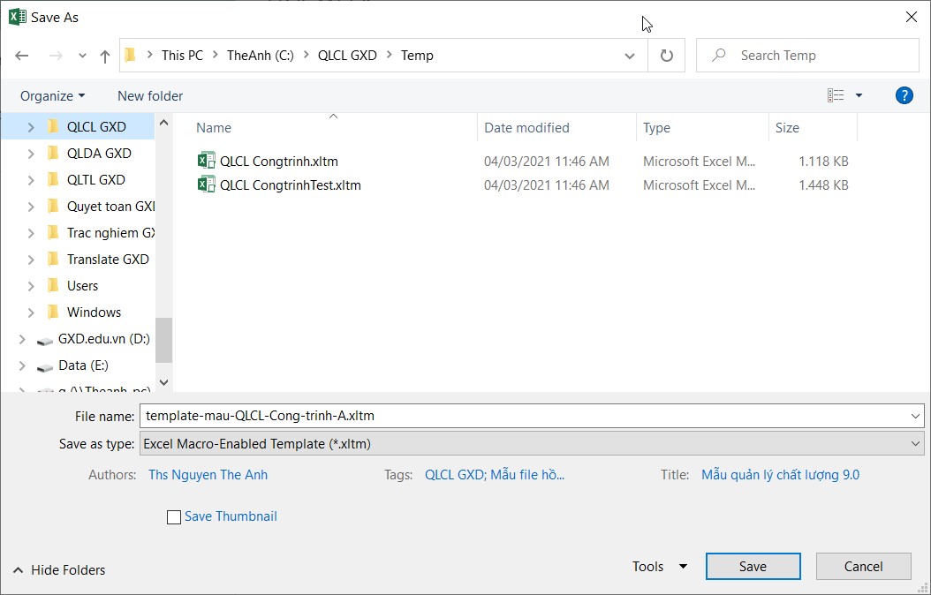The height and width of the screenshot is (595, 931).
Task: Click the Cancel button
Action: [863, 567]
